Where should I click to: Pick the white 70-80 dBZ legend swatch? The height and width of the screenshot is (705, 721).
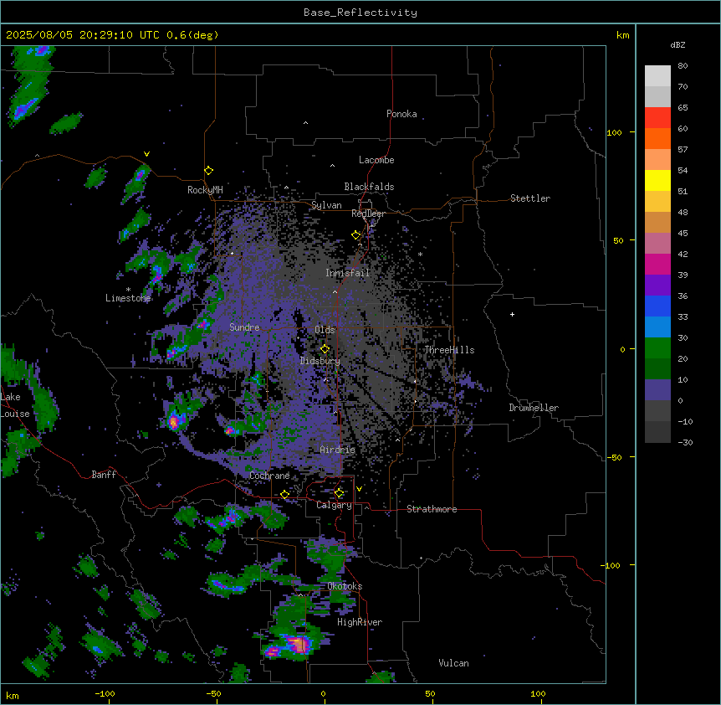coord(657,76)
